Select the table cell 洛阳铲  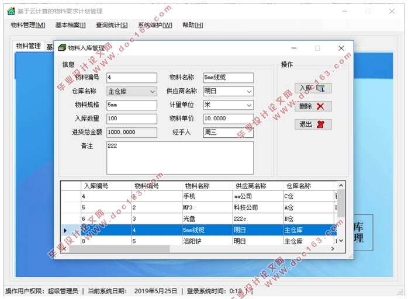208,241
